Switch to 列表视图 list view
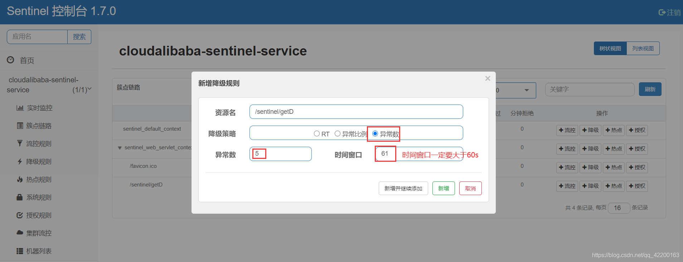683x262 pixels. [x=643, y=48]
